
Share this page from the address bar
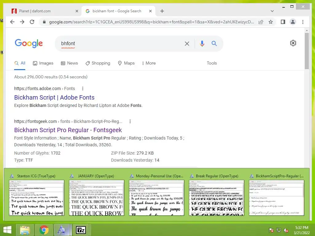(261, 22)
